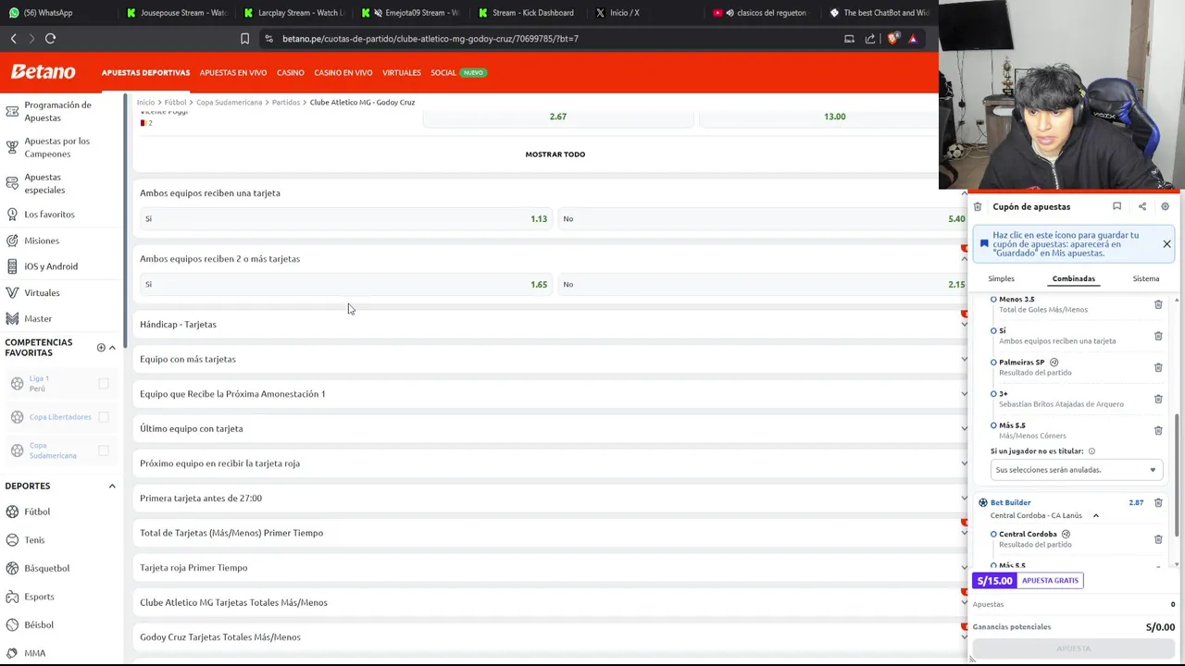Go back with browser back arrow
The height and width of the screenshot is (666, 1185).
point(14,39)
